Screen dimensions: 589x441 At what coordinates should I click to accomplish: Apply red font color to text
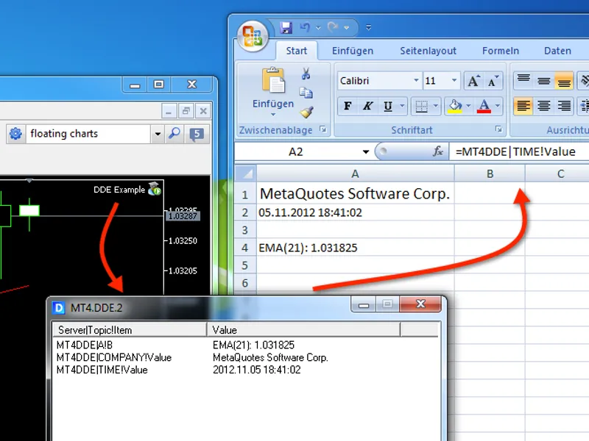click(484, 107)
